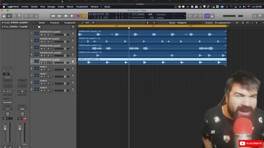Click the Tuner pencil icon in toolbar
Screen dimensions: 264x148
[x=195, y=16]
